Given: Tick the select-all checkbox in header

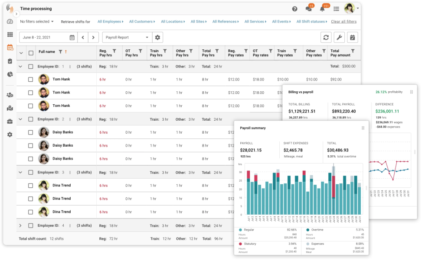Looking at the screenshot, I should point(31,53).
